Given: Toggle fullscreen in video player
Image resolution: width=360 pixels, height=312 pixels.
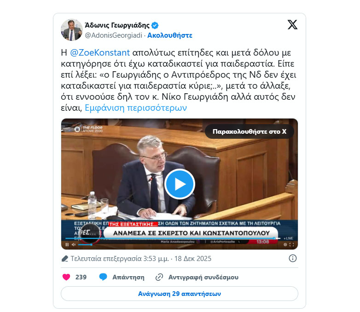Looking at the screenshot, I should click(x=291, y=244).
